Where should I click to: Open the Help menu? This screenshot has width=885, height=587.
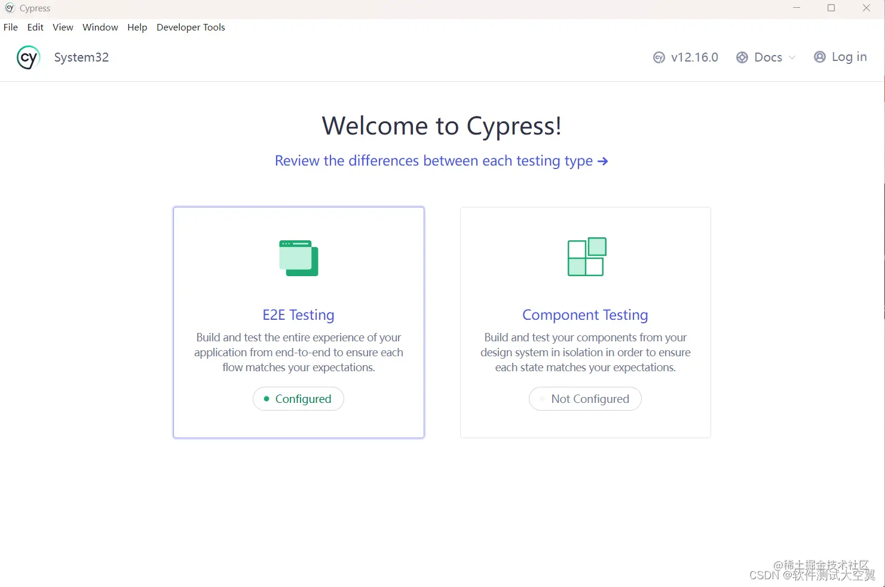[x=137, y=27]
